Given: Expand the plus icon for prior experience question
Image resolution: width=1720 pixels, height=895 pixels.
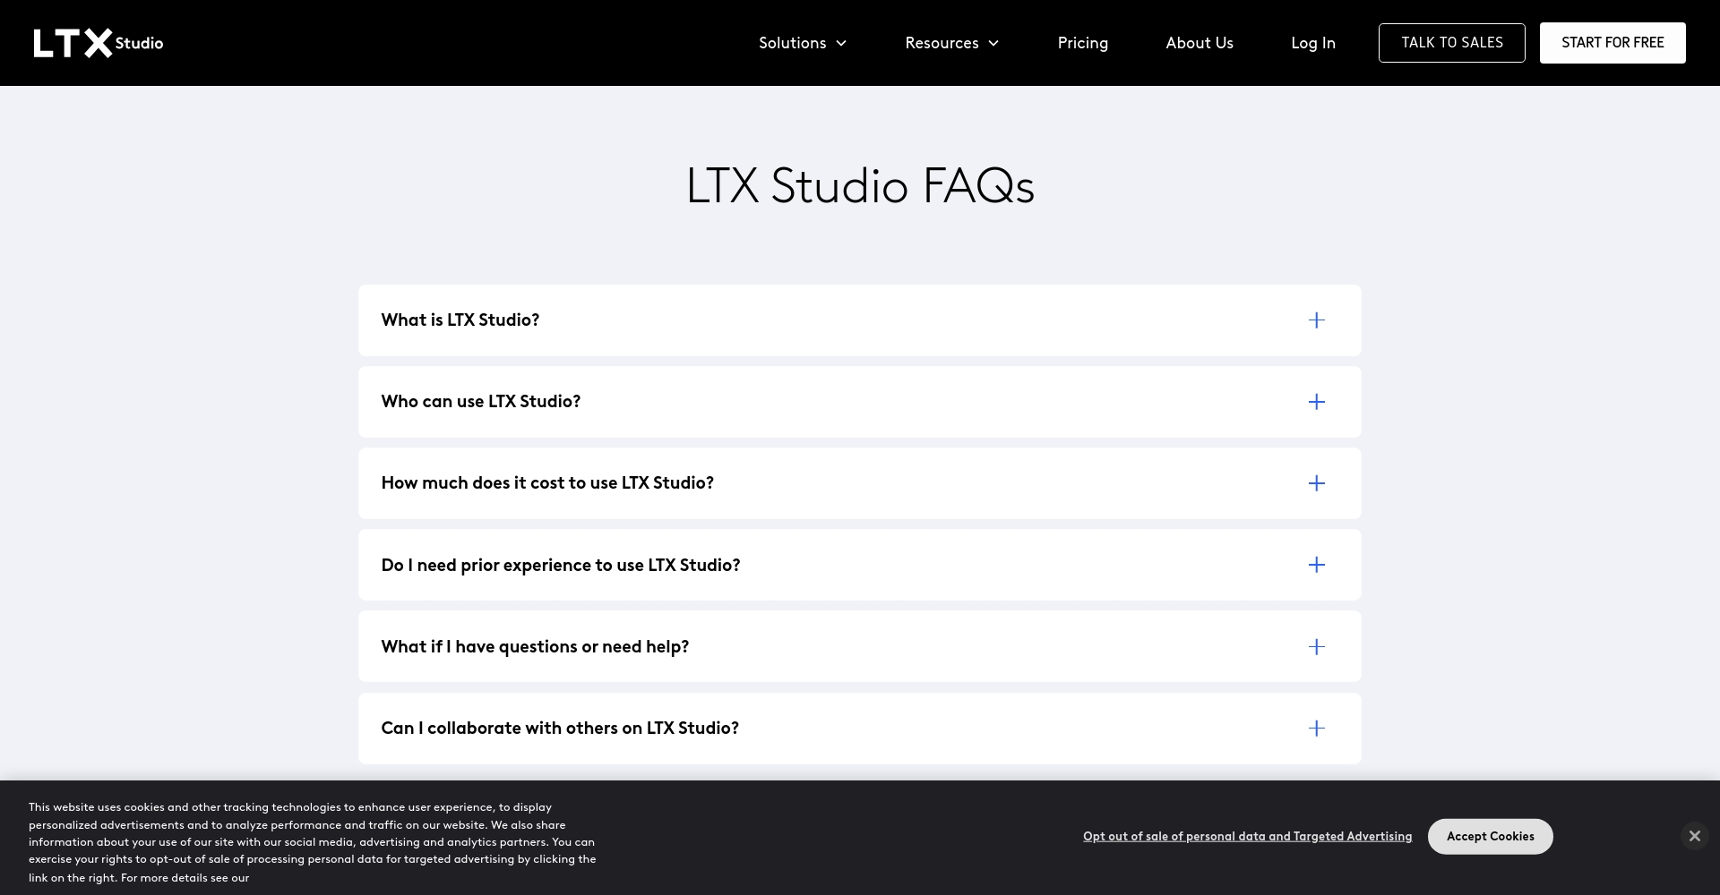Looking at the screenshot, I should click(1316, 565).
